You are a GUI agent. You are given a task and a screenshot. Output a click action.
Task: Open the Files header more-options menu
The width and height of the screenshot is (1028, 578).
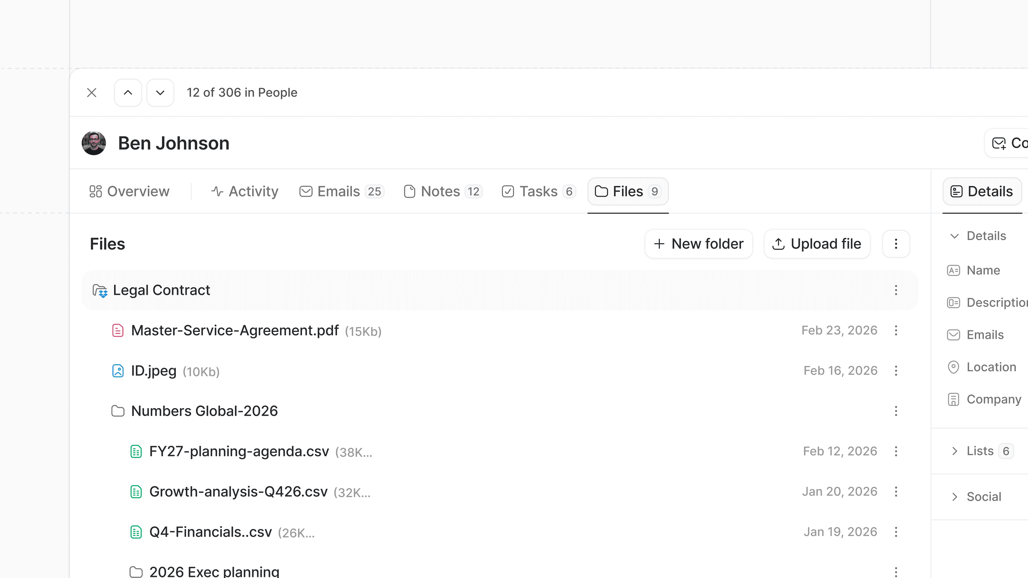896,244
